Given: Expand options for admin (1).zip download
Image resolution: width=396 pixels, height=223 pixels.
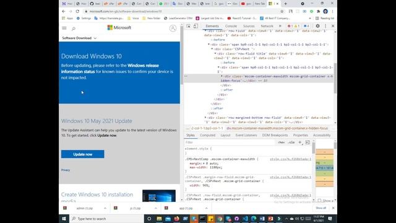Looking at the screenshot, I should click(105, 208).
